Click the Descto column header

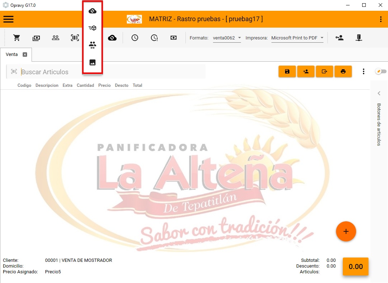122,85
